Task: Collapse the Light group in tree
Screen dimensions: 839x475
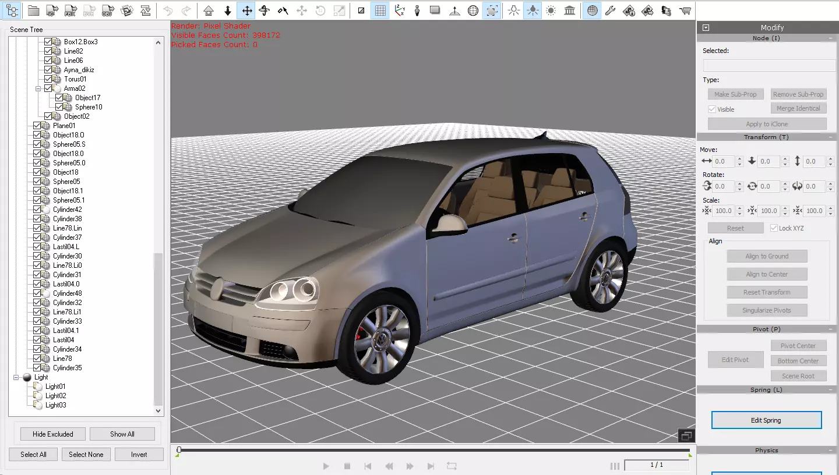Action: [16, 377]
